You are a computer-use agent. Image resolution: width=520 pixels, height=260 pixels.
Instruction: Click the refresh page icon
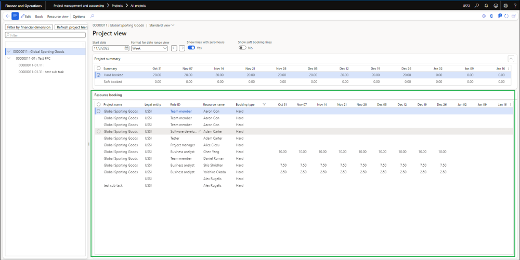[506, 16]
